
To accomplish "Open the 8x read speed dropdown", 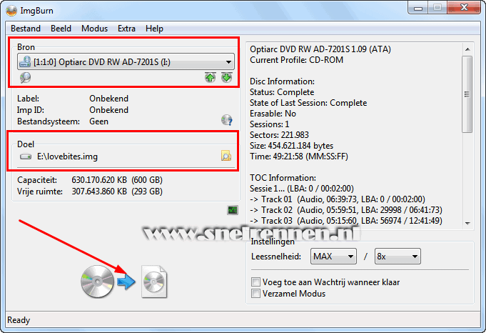I will coord(398,257).
